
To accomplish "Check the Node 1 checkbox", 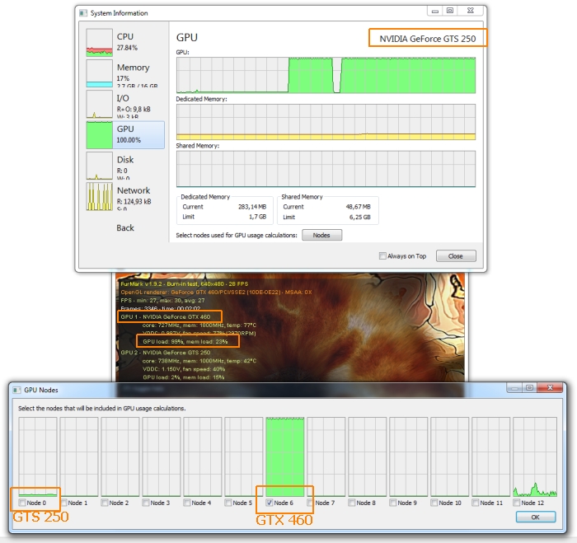I will pyautogui.click(x=63, y=502).
